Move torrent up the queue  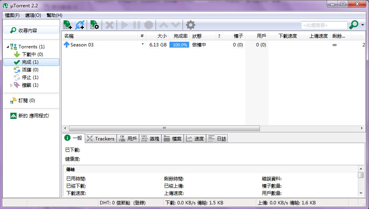[x=164, y=25]
